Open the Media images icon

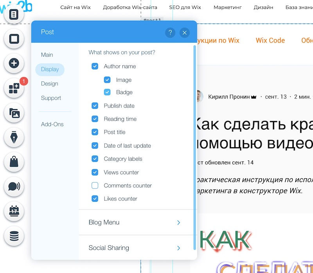pyautogui.click(x=14, y=113)
